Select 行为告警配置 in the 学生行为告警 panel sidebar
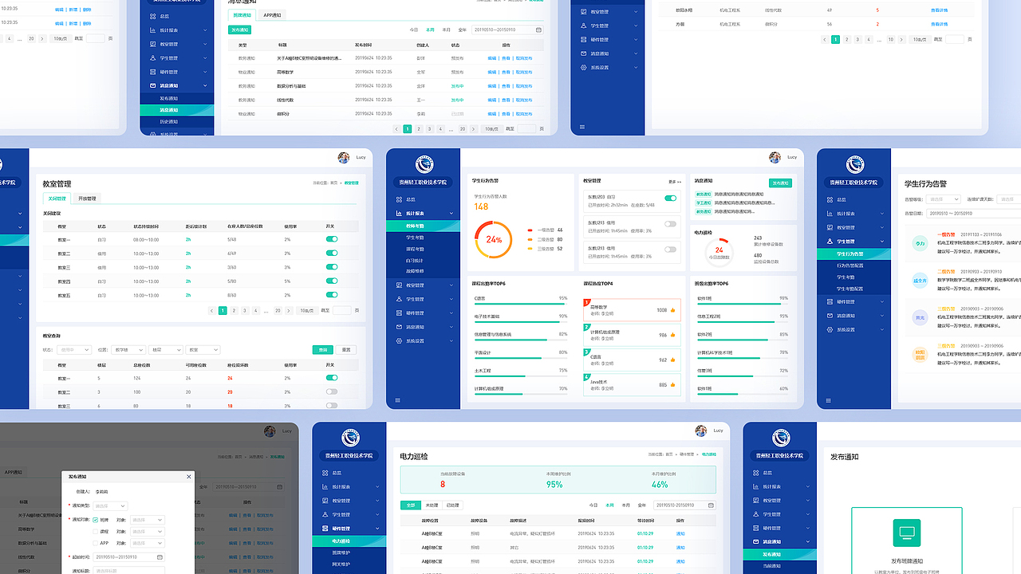Screen dimensions: 1021x574 point(850,265)
